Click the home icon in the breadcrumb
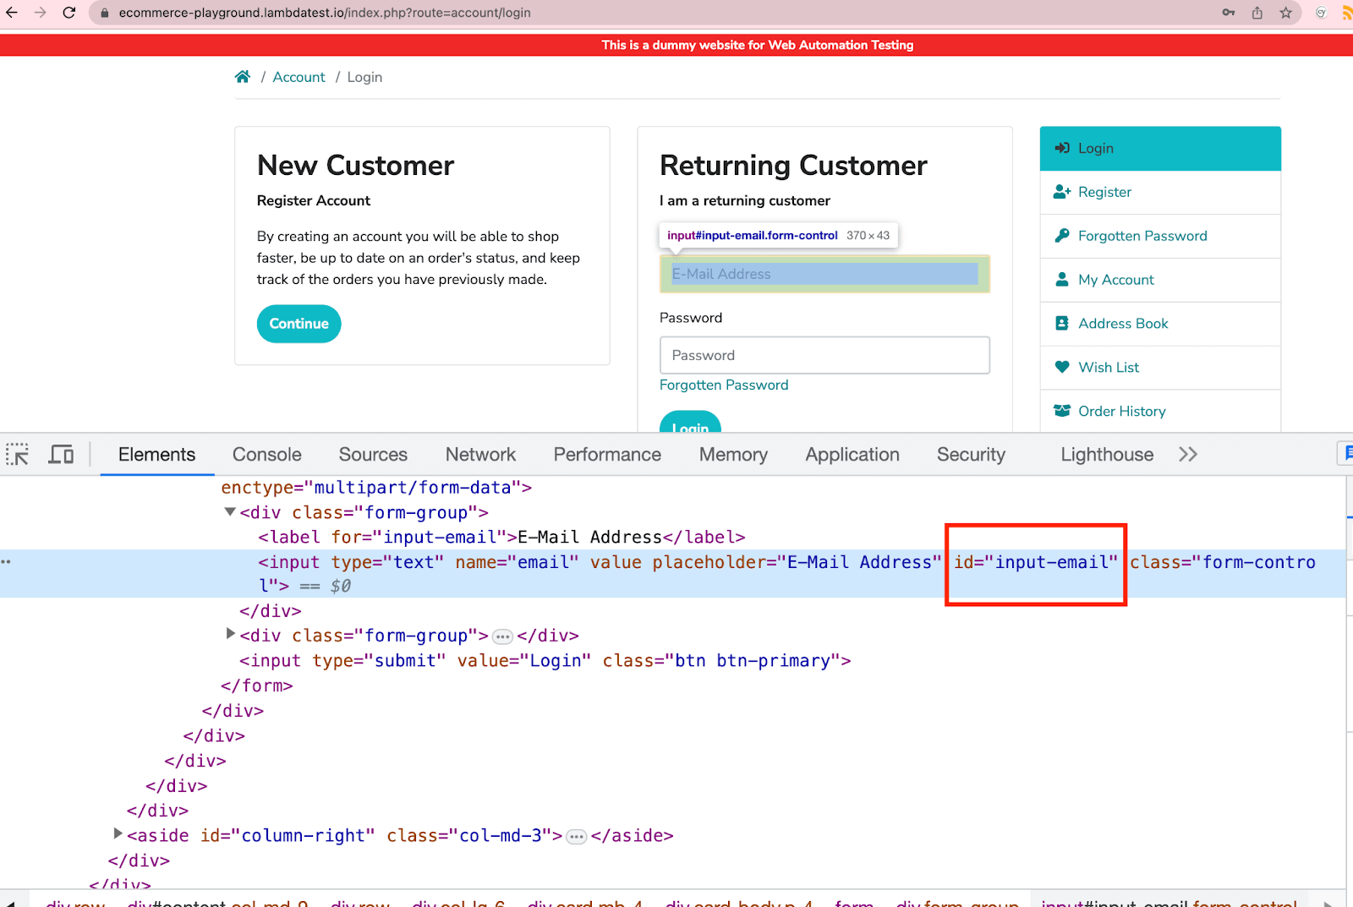 tap(243, 76)
